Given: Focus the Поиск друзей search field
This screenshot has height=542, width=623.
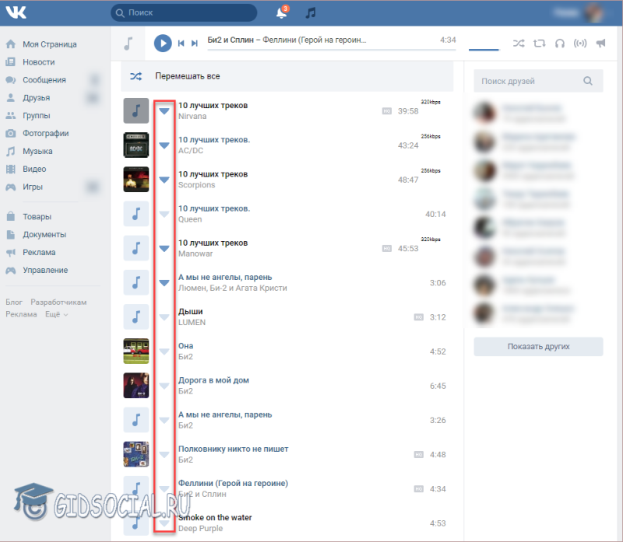Looking at the screenshot, I should [x=538, y=81].
